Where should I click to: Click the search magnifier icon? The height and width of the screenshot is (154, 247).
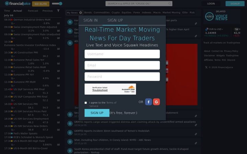click(169, 3)
